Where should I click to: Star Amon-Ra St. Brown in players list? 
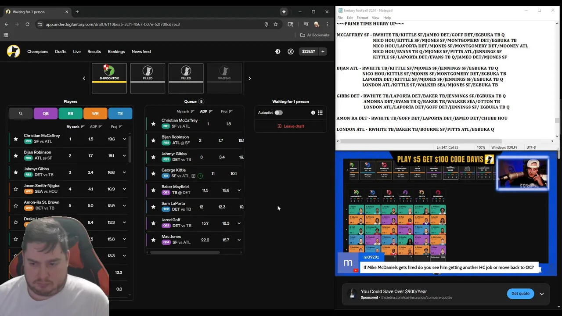pyautogui.click(x=16, y=206)
